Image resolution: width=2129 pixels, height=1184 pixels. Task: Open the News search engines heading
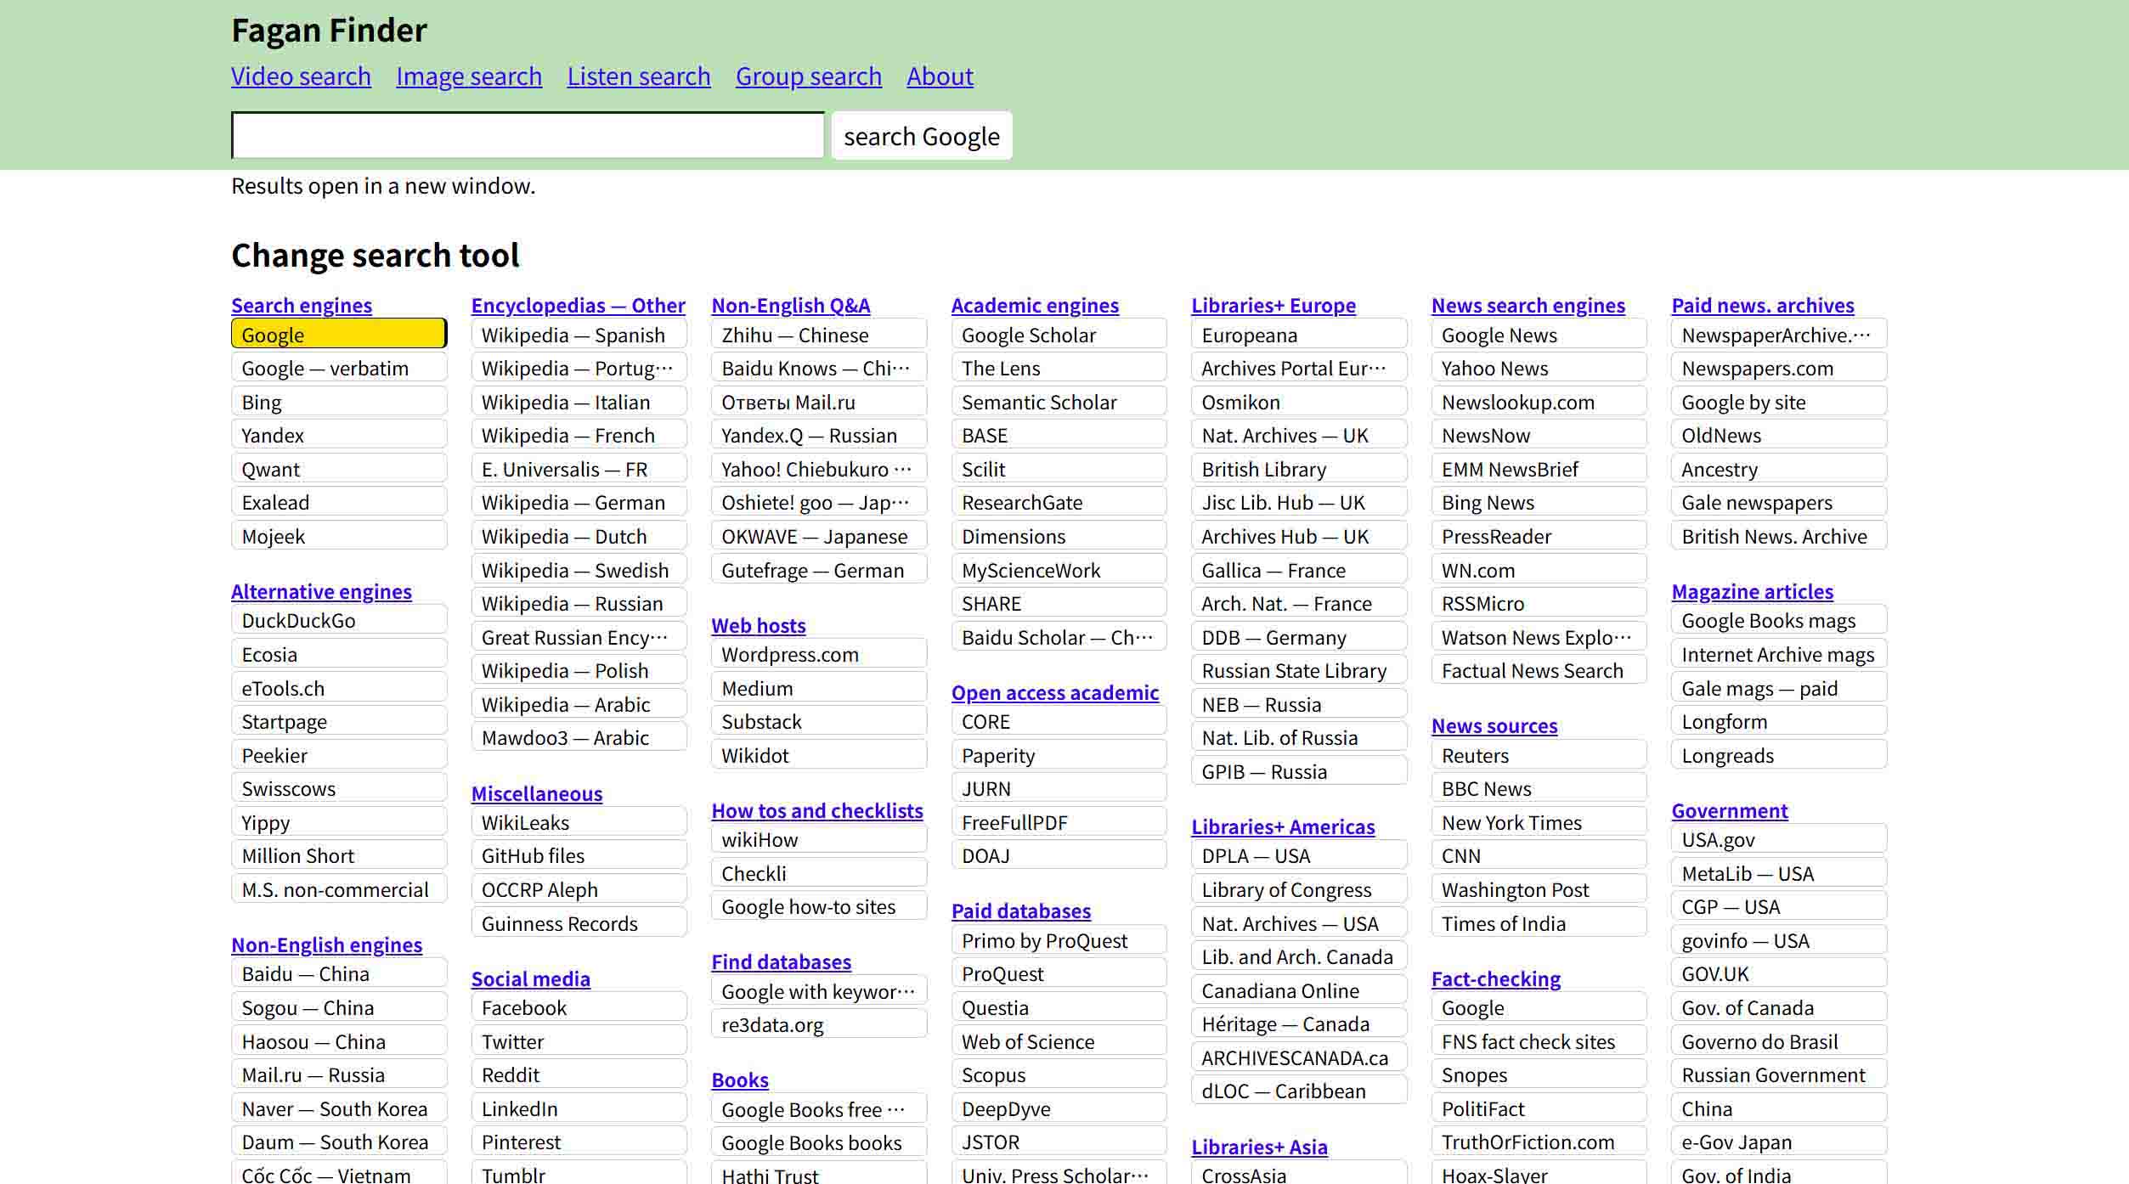click(x=1528, y=306)
